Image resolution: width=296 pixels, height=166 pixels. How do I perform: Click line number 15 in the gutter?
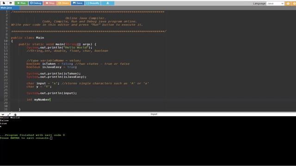(x=6, y=57)
